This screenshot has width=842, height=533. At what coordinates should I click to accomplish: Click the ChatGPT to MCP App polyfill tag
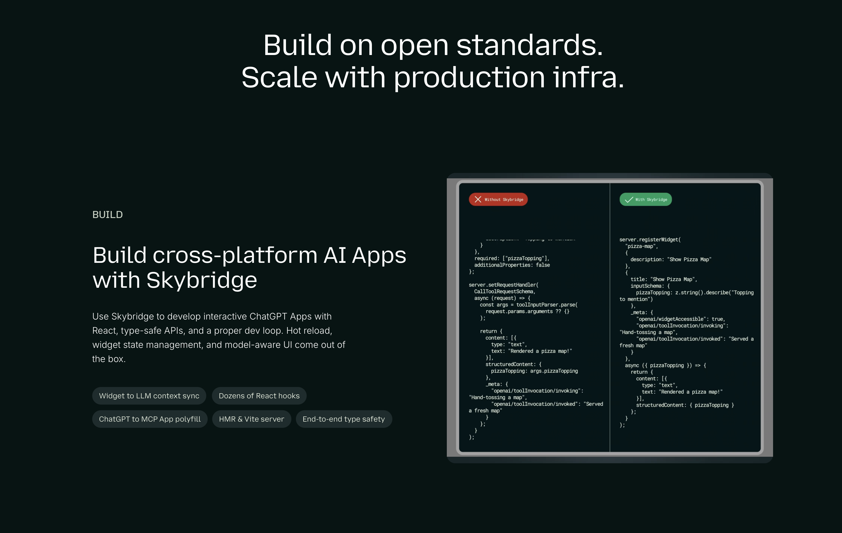coord(150,419)
